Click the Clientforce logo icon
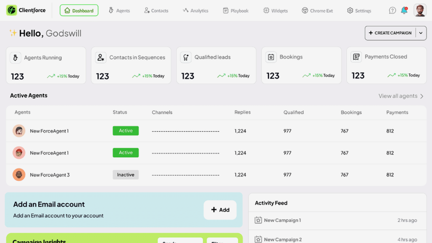Viewport: 432px width, 243px height. click(11, 10)
